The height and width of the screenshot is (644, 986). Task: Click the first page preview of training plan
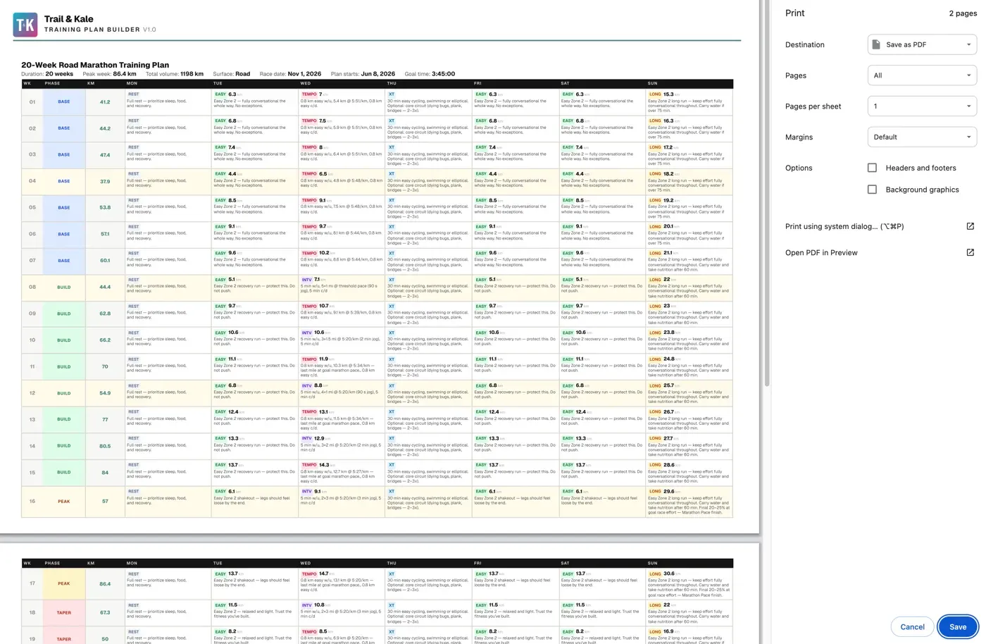[x=380, y=266]
